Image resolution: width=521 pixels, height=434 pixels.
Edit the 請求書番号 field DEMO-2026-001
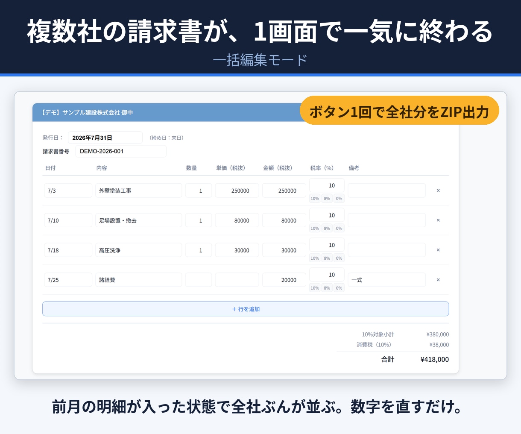[x=121, y=151]
